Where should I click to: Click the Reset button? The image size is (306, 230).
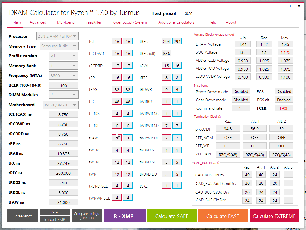55,212
